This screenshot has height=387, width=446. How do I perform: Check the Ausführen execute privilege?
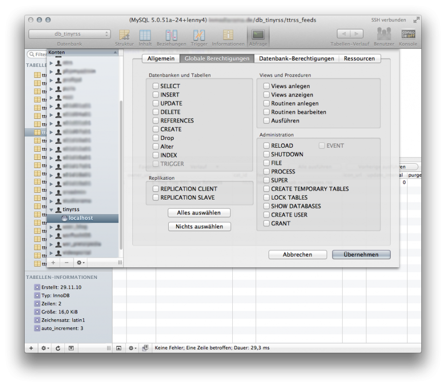coord(266,121)
